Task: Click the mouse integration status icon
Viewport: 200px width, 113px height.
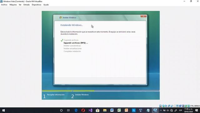Action: (x=186, y=106)
